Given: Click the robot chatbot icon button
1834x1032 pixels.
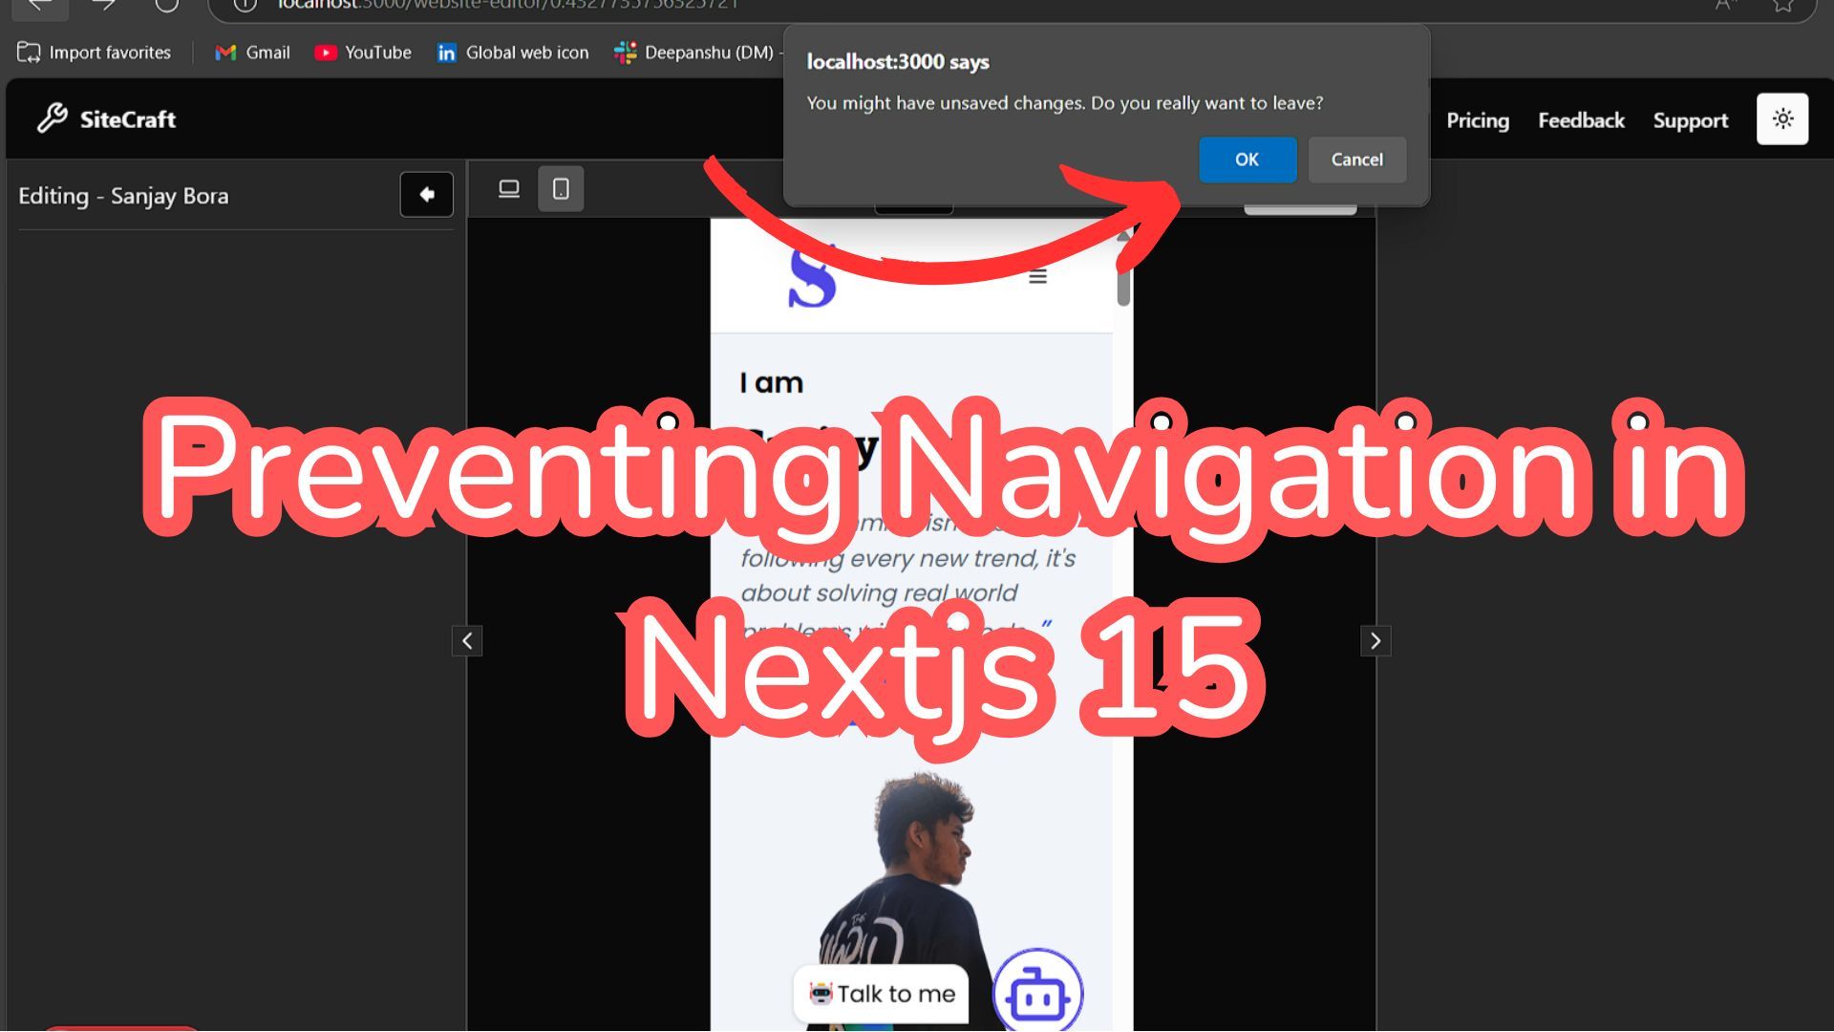Looking at the screenshot, I should pos(1037,994).
